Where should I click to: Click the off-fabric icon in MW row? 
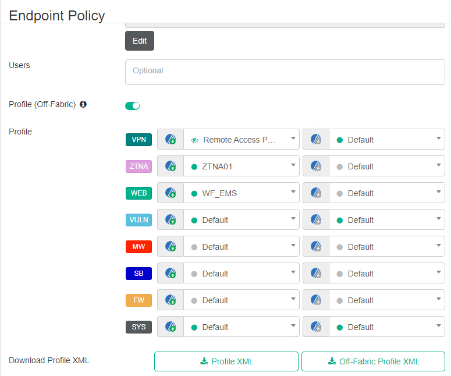click(x=316, y=246)
